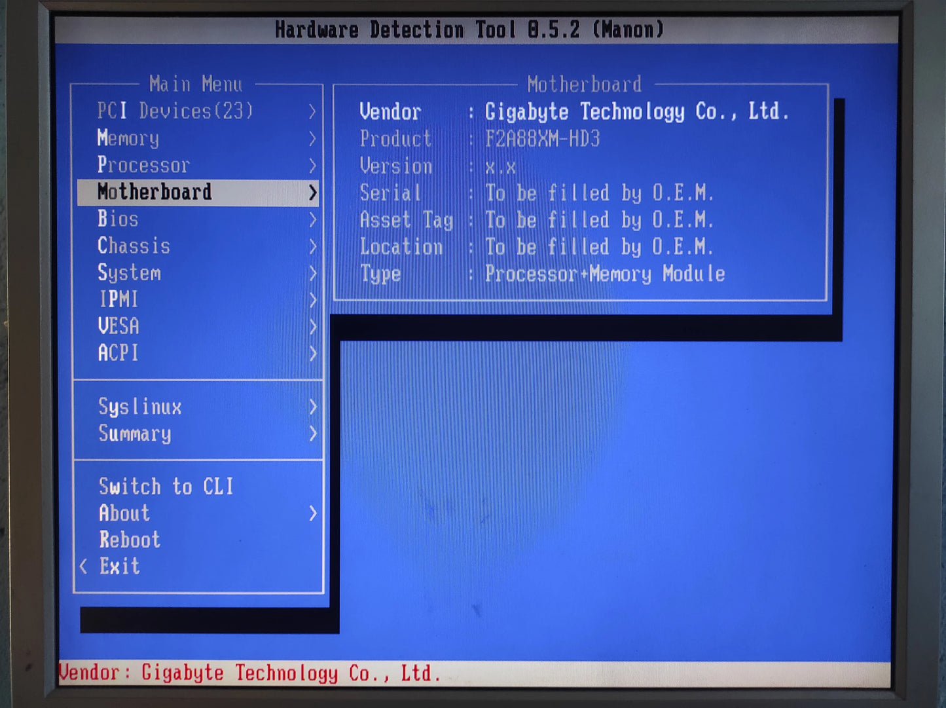Select the ACPI menu item
This screenshot has width=946, height=708.
pyautogui.click(x=198, y=353)
